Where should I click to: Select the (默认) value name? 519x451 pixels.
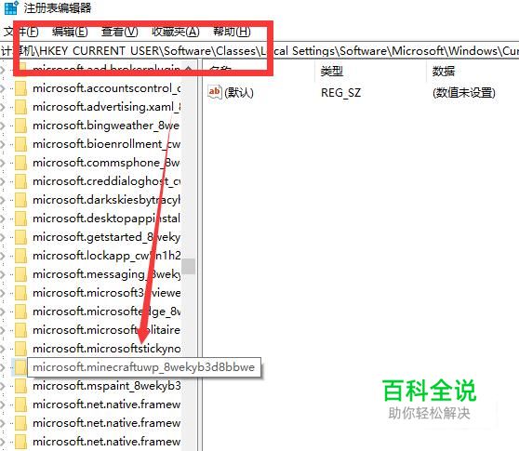pos(239,93)
